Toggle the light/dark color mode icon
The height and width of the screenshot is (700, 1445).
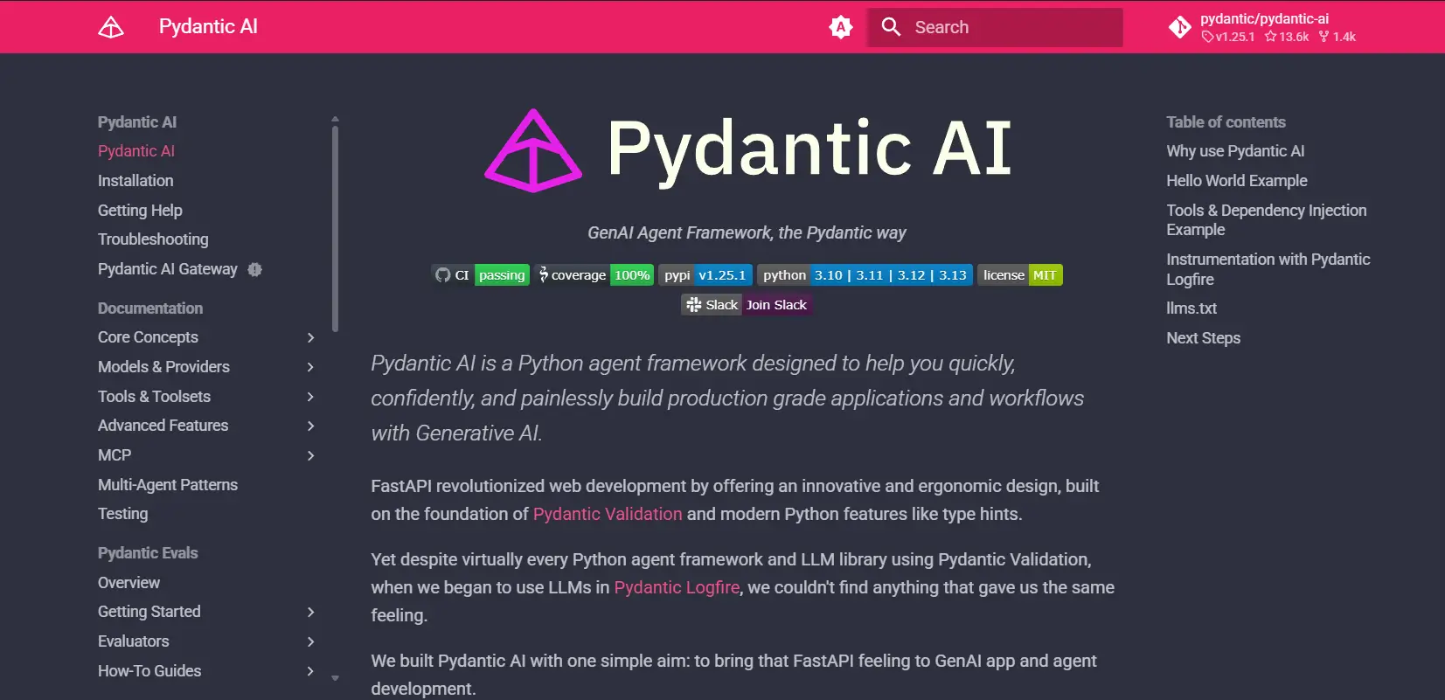pos(841,27)
